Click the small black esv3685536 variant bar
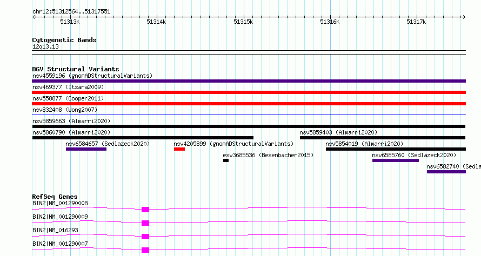This screenshot has width=481, height=256. (x=226, y=160)
